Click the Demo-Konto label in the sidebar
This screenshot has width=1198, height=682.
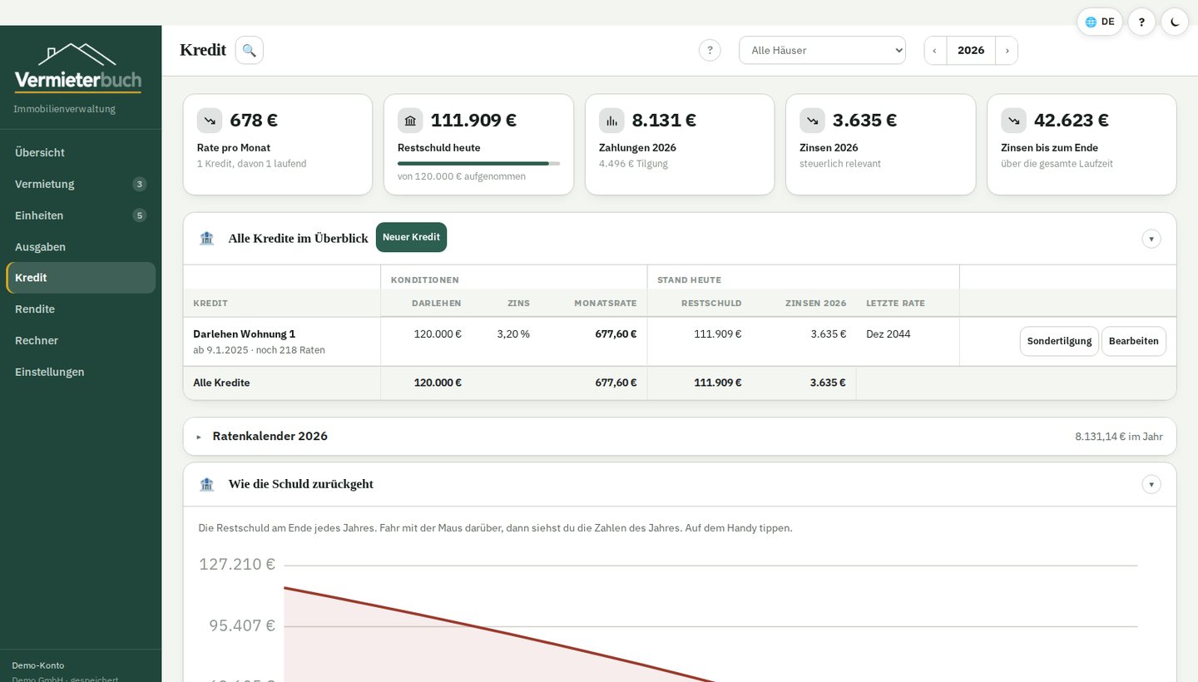click(38, 665)
